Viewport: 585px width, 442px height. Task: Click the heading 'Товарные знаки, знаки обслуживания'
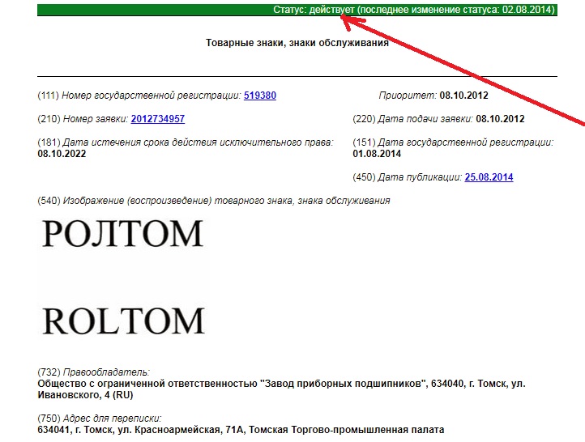tap(297, 43)
